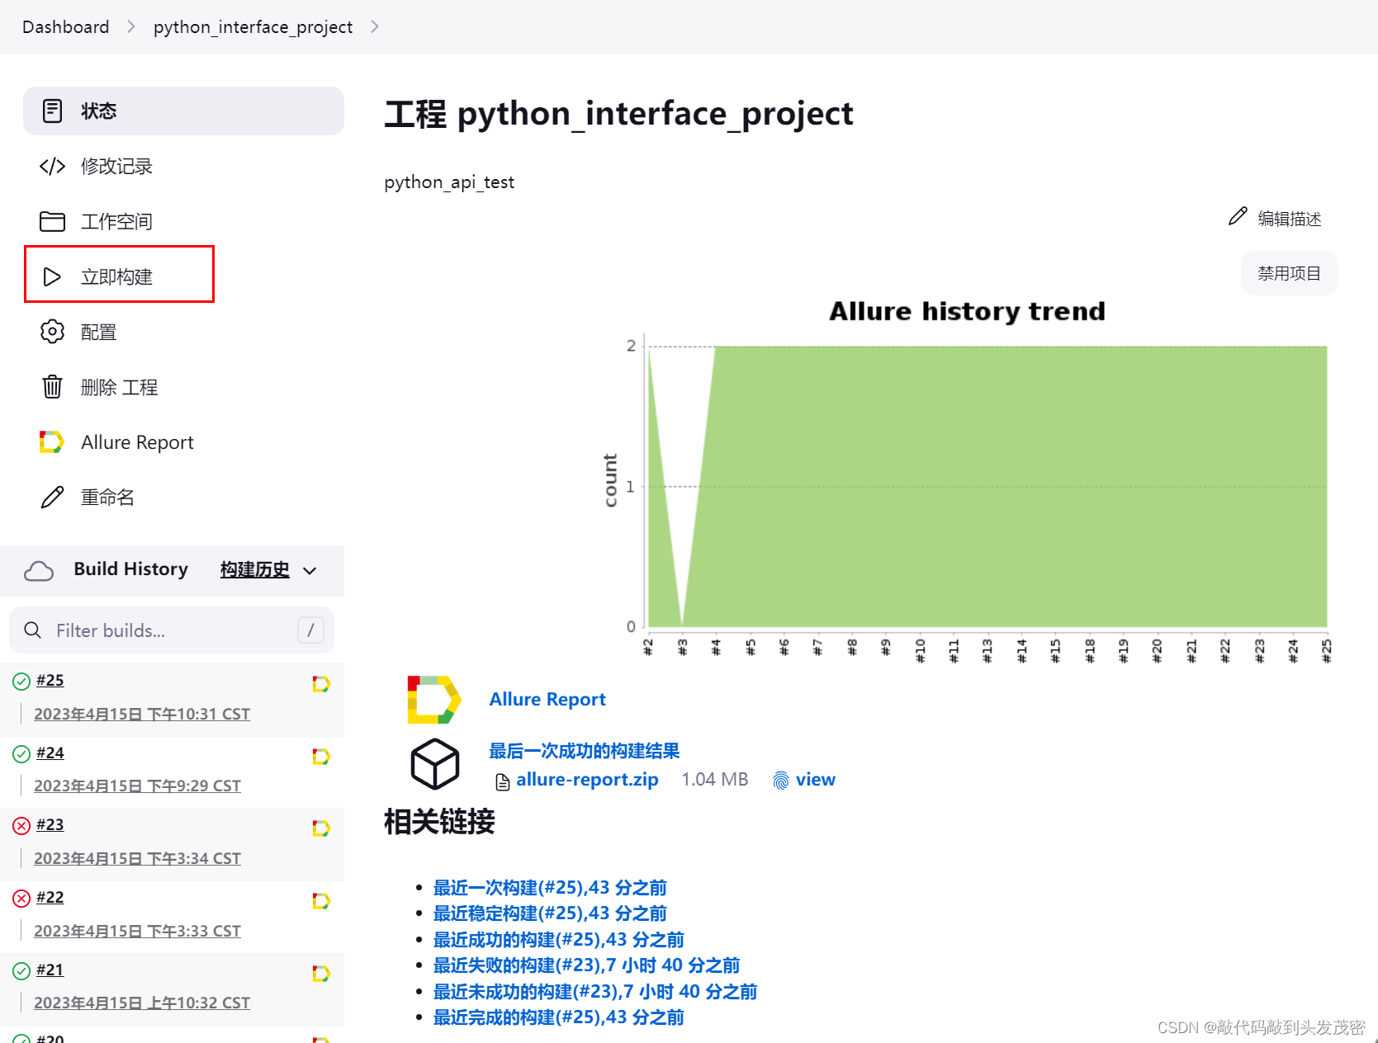Open Allure icon for build #21
Screen dimensions: 1378x1043
click(x=321, y=974)
